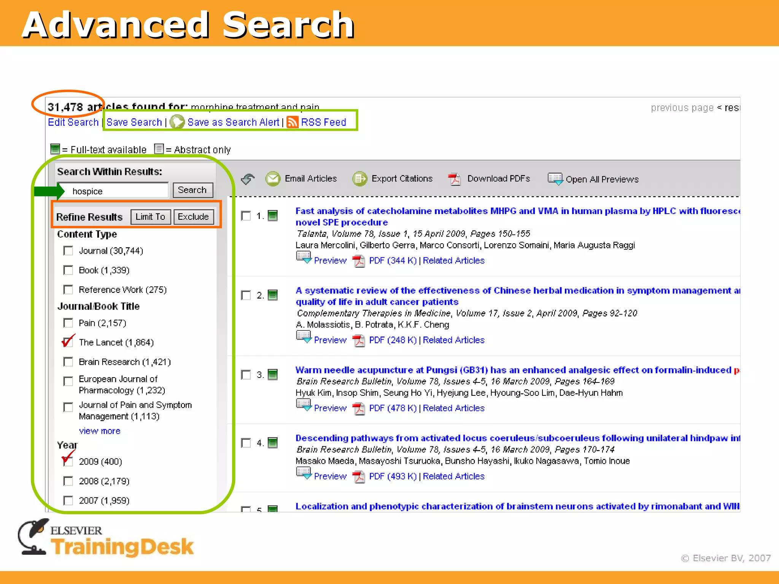Screen dimensions: 779x584
Task: Click the PDF (478 K) link
Action: pos(393,408)
